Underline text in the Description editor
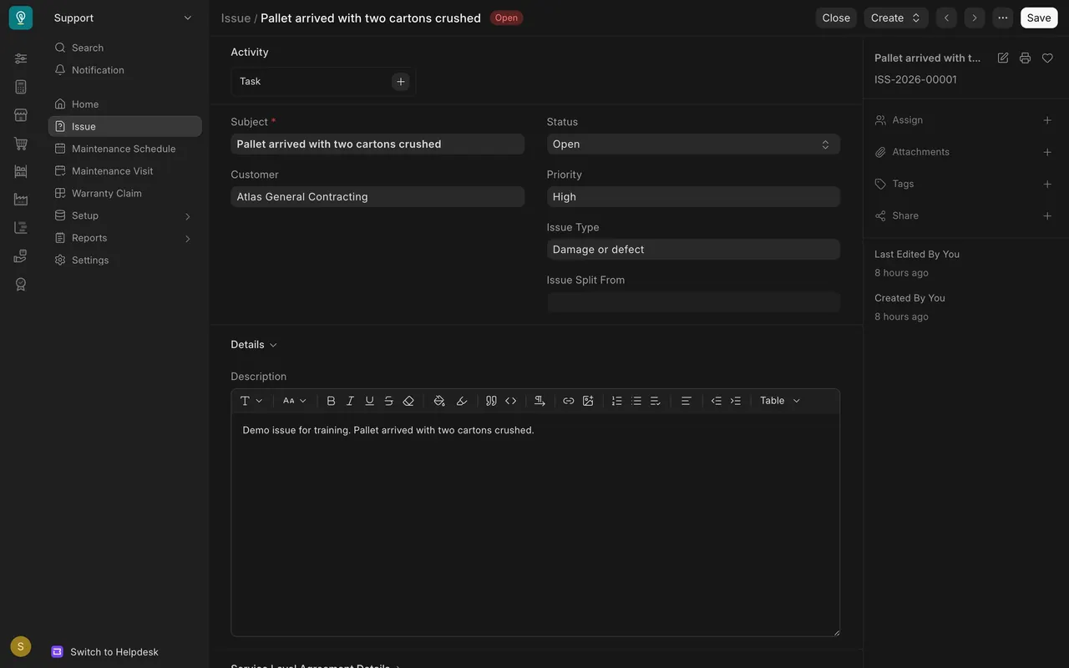This screenshot has height=668, width=1069. point(369,401)
